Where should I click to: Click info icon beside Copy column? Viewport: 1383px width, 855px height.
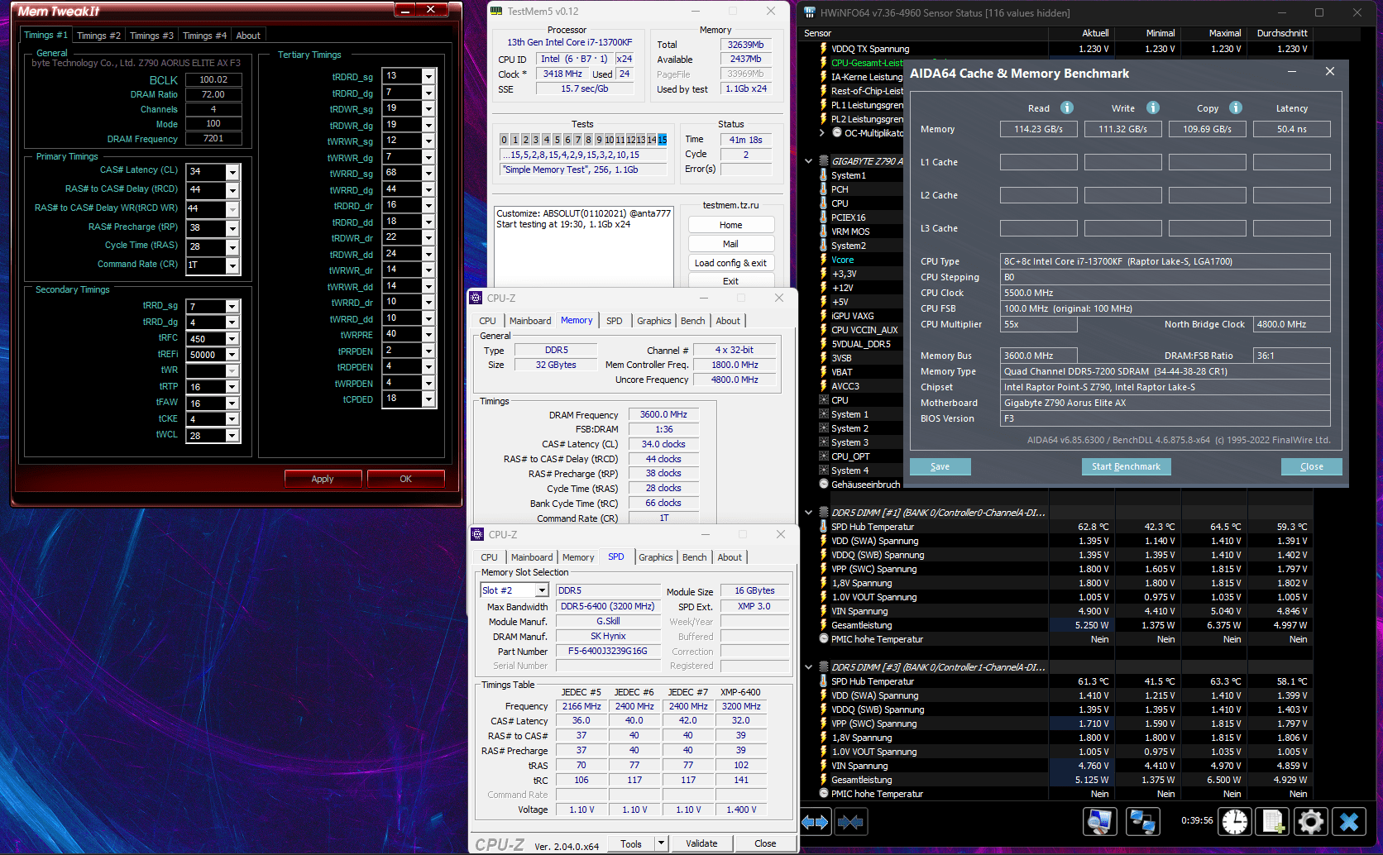tap(1235, 107)
